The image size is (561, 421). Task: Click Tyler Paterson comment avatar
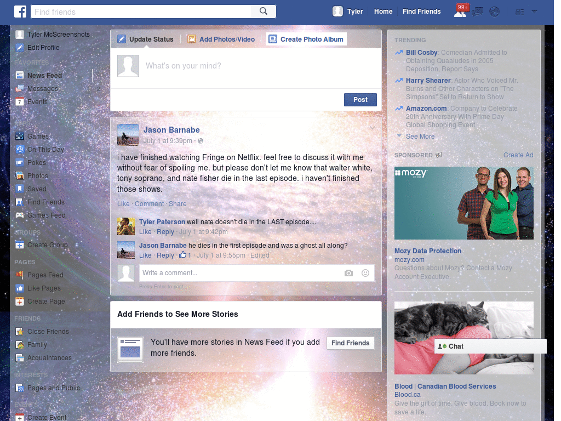(x=126, y=226)
